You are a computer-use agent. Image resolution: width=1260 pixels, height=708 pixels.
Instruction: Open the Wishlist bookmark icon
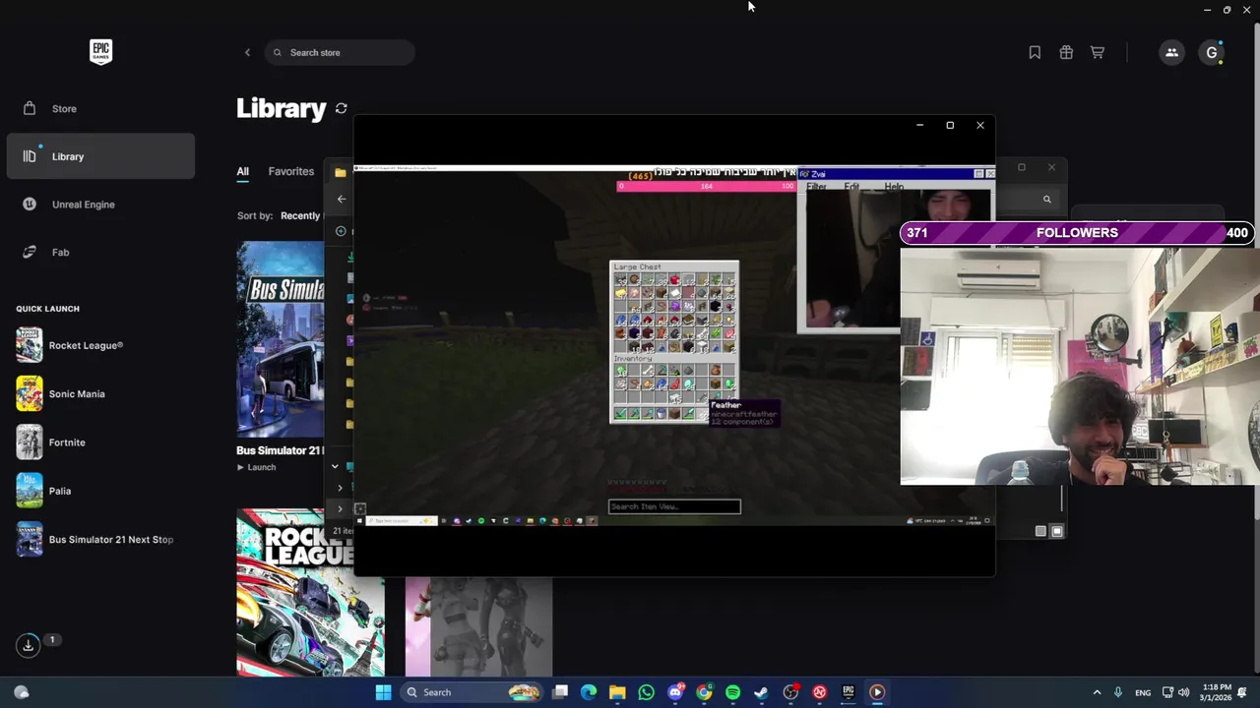1035,52
